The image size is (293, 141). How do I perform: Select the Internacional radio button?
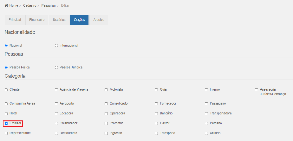pos(56,46)
